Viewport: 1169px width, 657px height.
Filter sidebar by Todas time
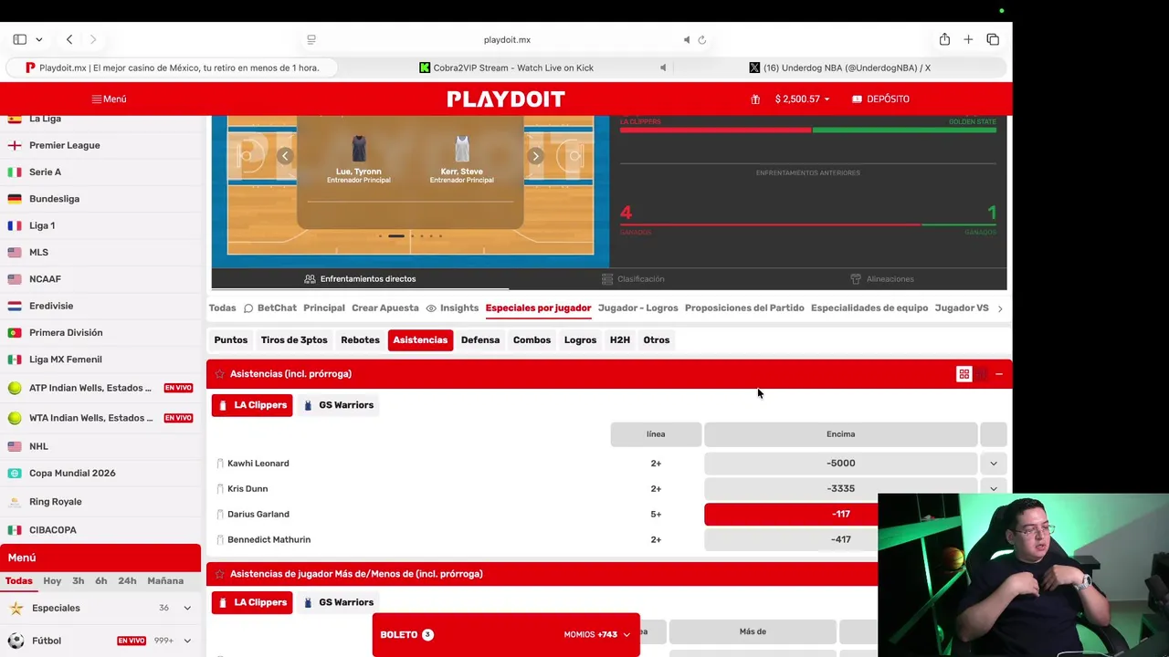coord(18,580)
